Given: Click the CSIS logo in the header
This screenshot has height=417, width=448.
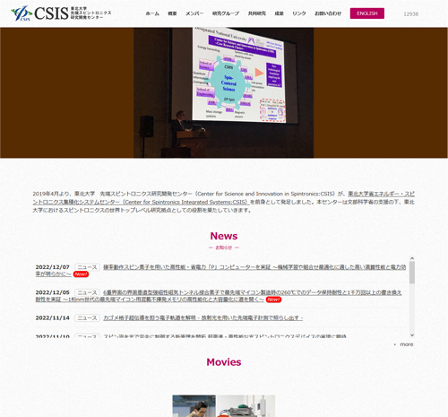Looking at the screenshot, I should [61, 13].
